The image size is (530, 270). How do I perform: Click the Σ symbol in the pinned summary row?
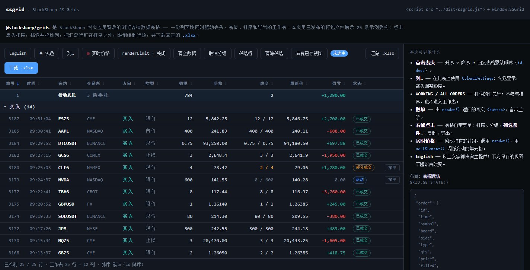[18, 95]
